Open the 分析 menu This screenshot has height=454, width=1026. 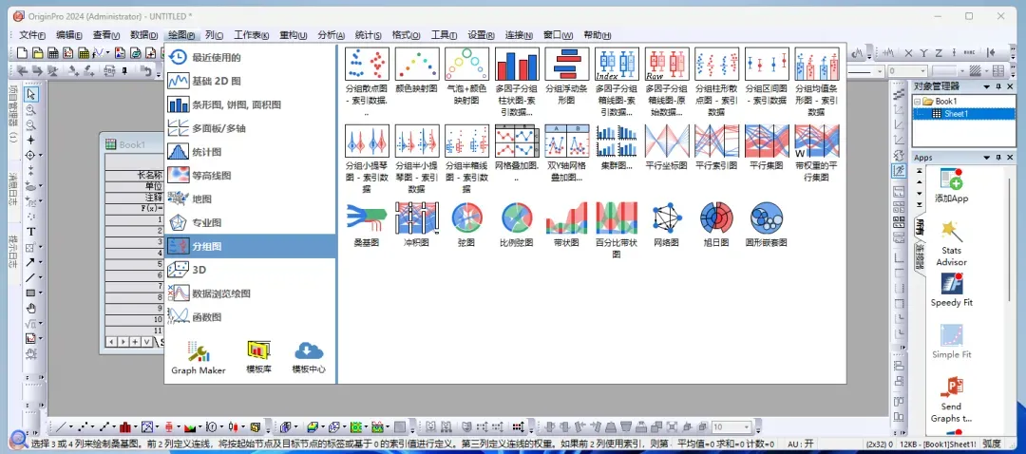click(x=332, y=35)
